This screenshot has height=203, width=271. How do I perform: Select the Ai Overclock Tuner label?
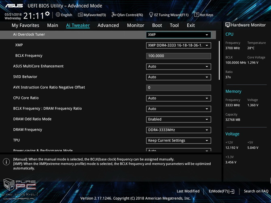pyautogui.click(x=29, y=34)
